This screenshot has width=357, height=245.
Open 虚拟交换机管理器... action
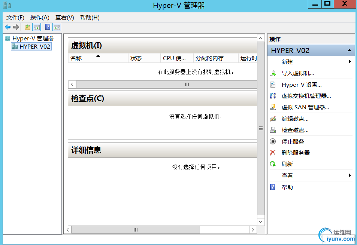point(306,96)
